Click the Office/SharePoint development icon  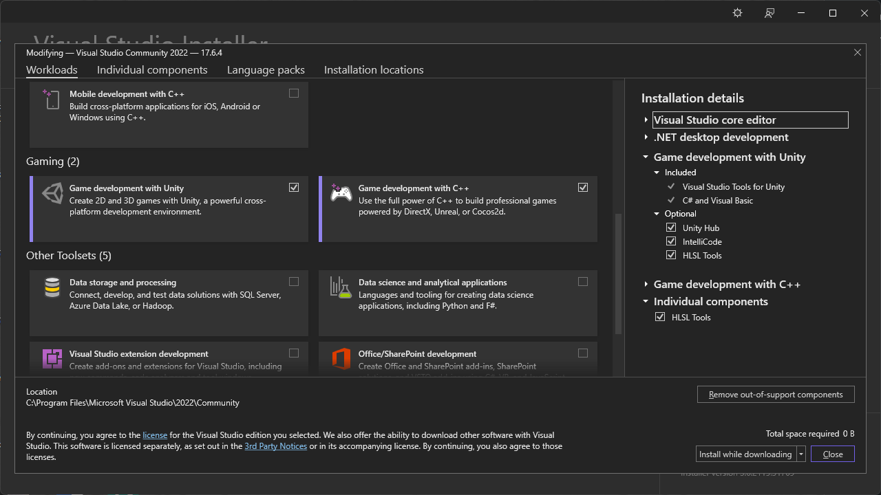pos(341,359)
